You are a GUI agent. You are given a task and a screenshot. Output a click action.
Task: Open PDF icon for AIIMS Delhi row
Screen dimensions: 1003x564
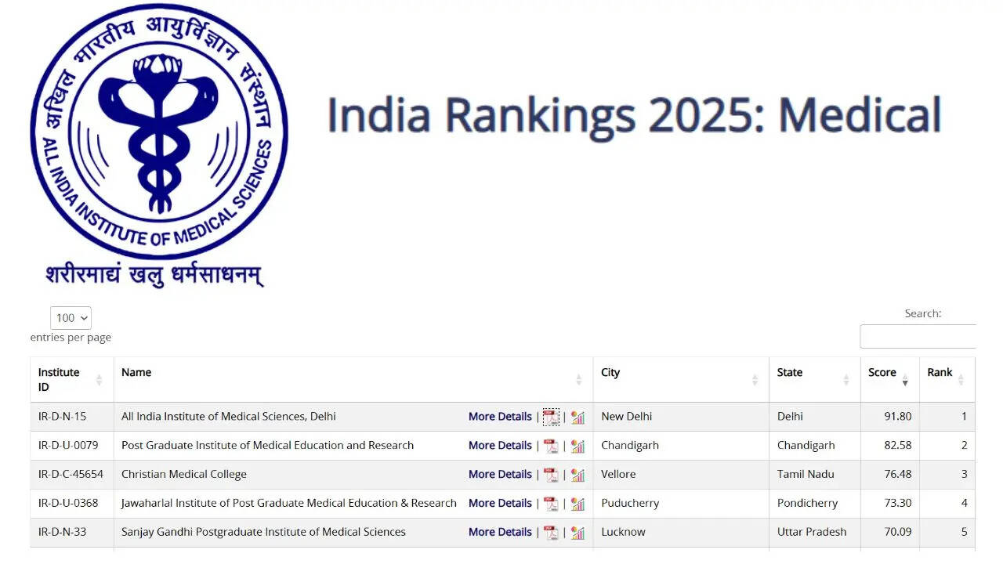pos(551,417)
